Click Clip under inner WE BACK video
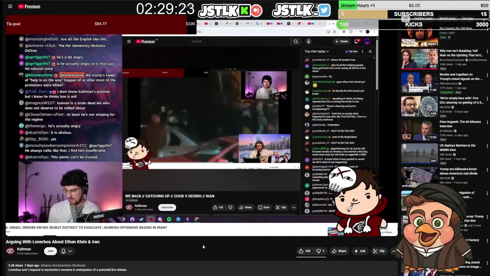The width and height of the screenshot is (490, 276). [x=281, y=207]
